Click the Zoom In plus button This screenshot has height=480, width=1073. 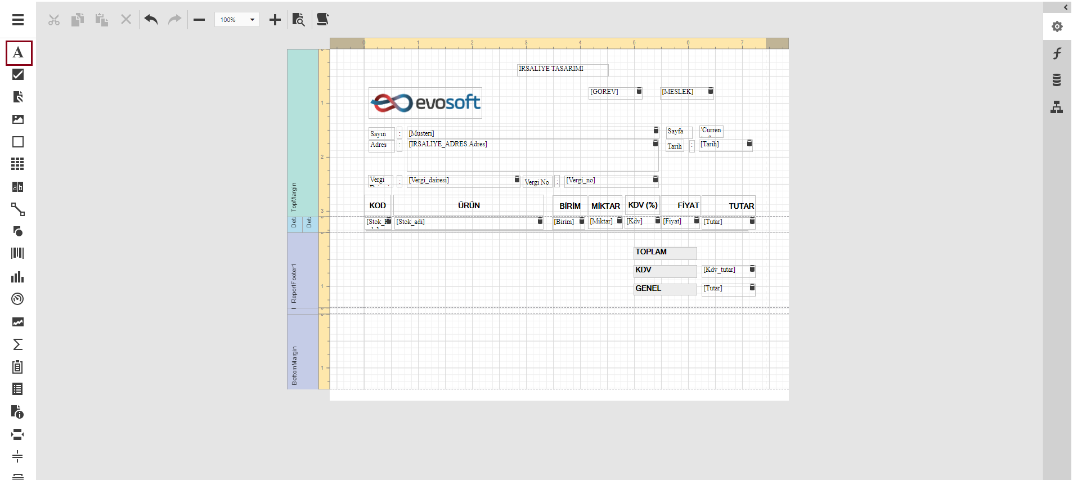(x=275, y=20)
